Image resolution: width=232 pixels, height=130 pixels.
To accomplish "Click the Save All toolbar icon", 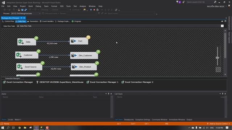I will (x=26, y=10).
